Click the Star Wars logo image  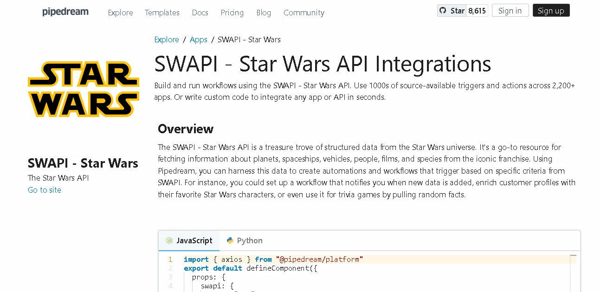tap(84, 89)
